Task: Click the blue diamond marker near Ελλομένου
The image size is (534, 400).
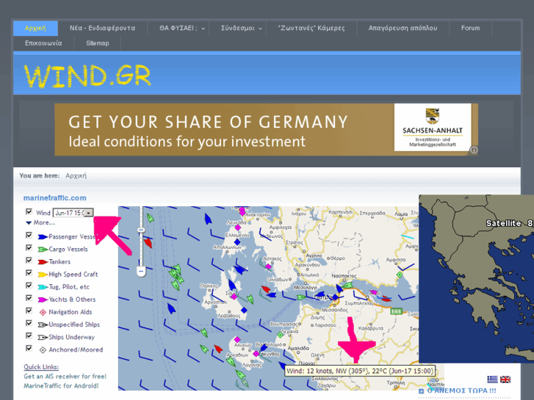Action: pos(237,242)
